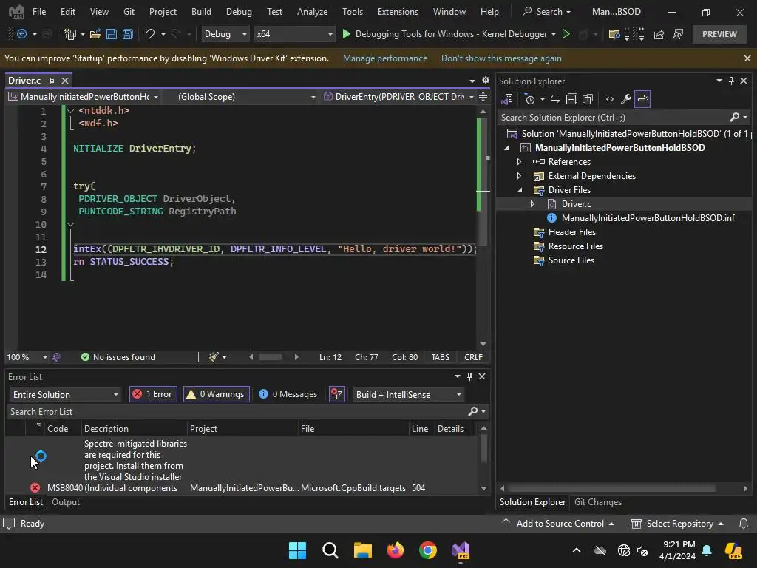The image size is (757, 568).
Task: Open editor settings gear icon above the code
Action: [486, 80]
